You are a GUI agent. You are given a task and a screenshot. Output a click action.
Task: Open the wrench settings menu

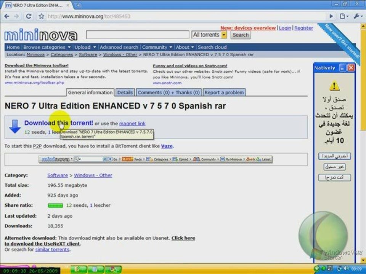(x=358, y=16)
